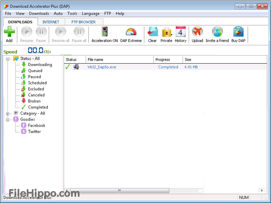Screen dimensions: 271x203
Task: Toggle Acceleration ON traffic light
Action: tap(105, 32)
